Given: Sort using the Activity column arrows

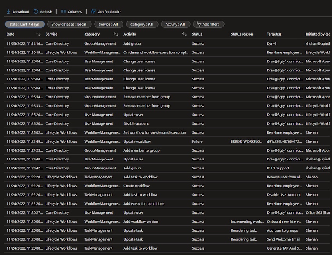Looking at the screenshot, I should 184,34.
